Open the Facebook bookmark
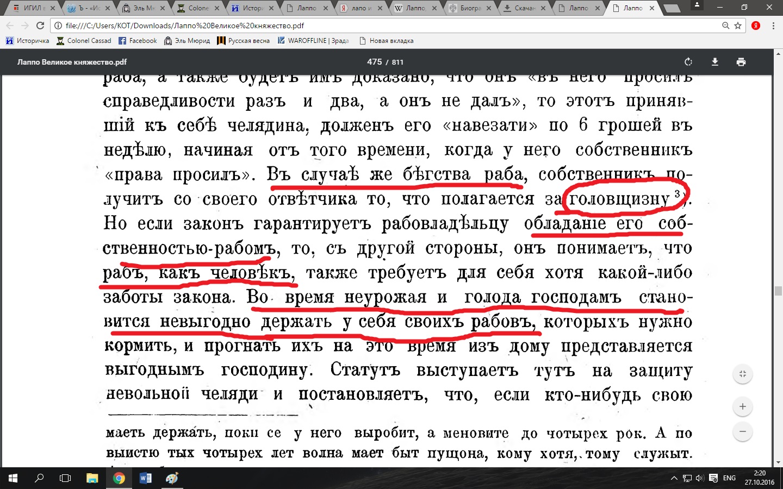The height and width of the screenshot is (489, 783). click(x=138, y=41)
